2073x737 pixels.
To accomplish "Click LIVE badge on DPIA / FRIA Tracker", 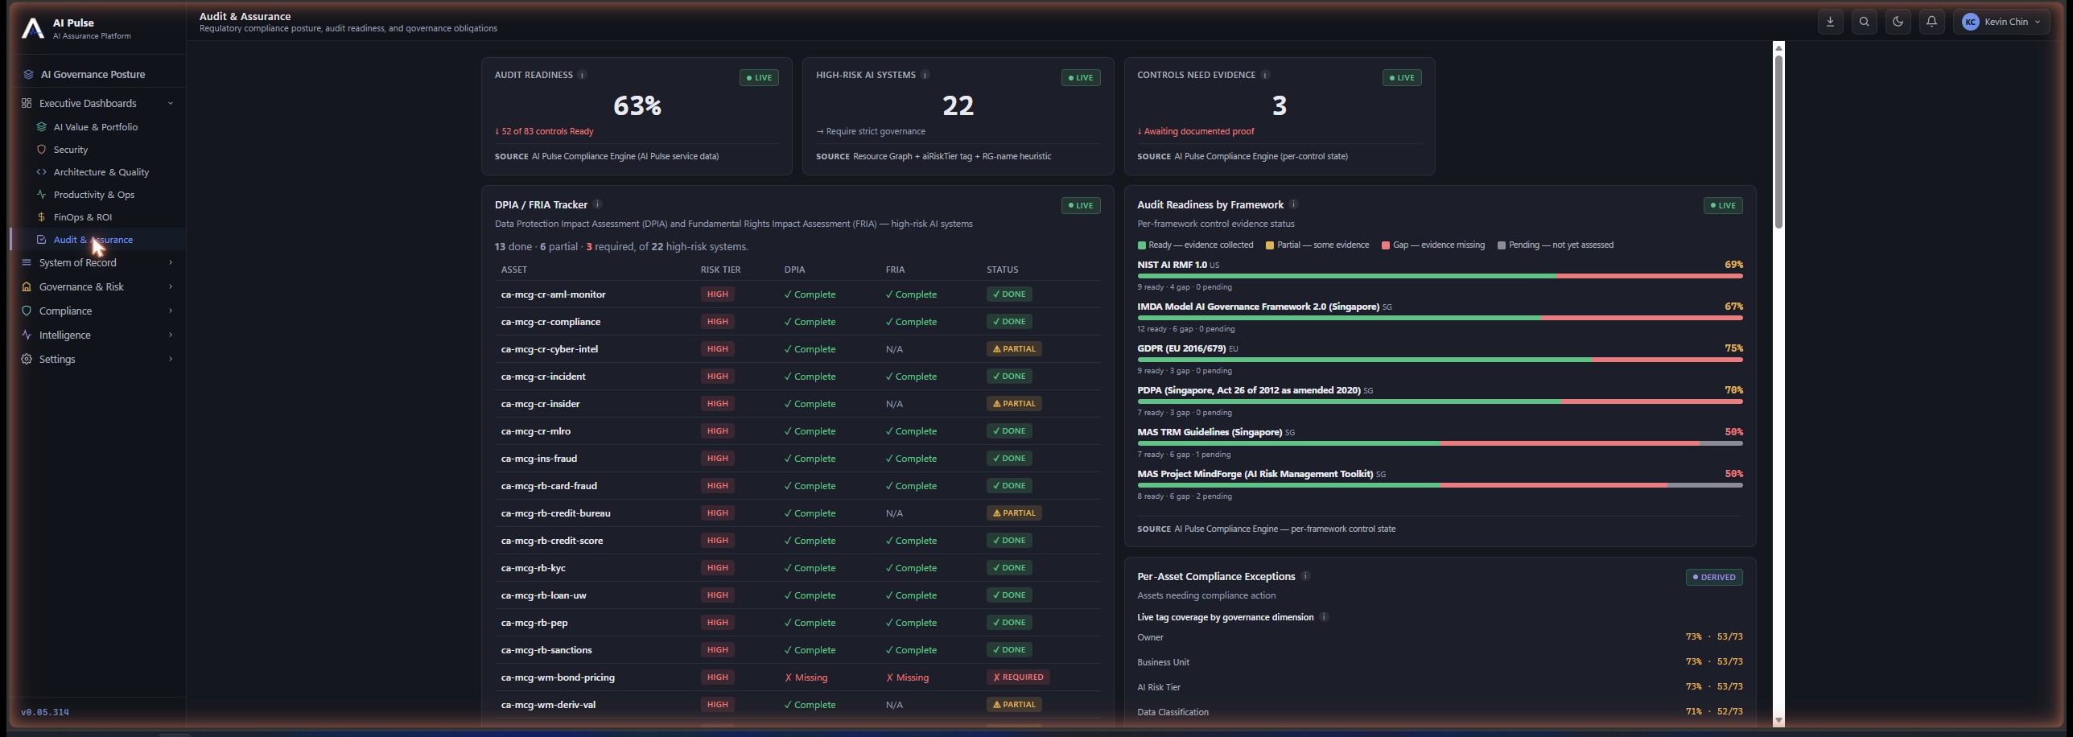I will point(1080,205).
